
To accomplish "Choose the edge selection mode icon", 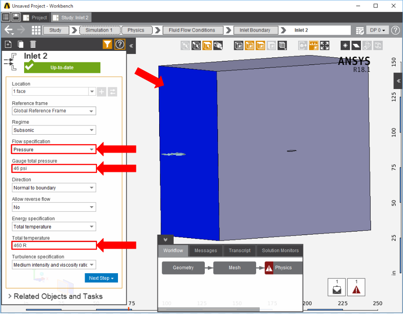I will pos(196,46).
